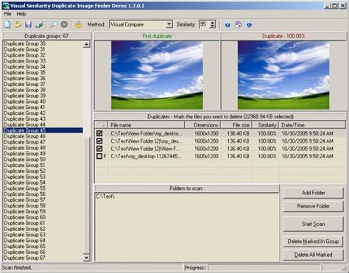Click Delete Marked In Group
This screenshot has width=349, height=273.
click(313, 241)
